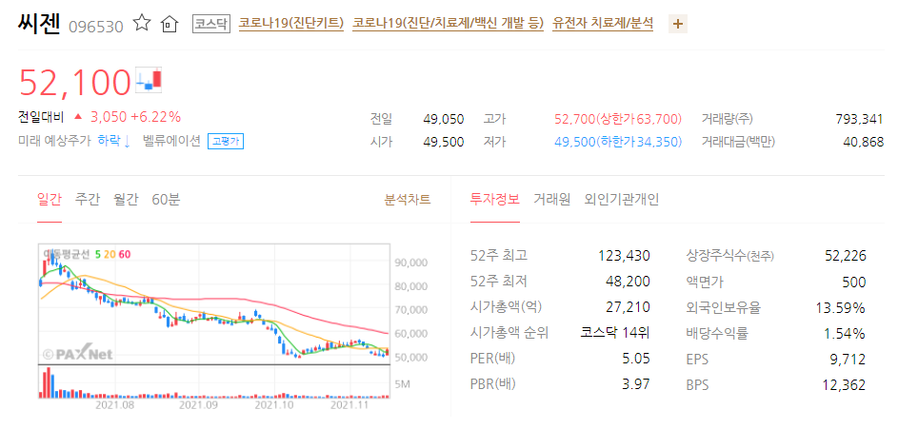Click the 거래대금 value 40,868
This screenshot has height=429, width=898.
coord(864,142)
